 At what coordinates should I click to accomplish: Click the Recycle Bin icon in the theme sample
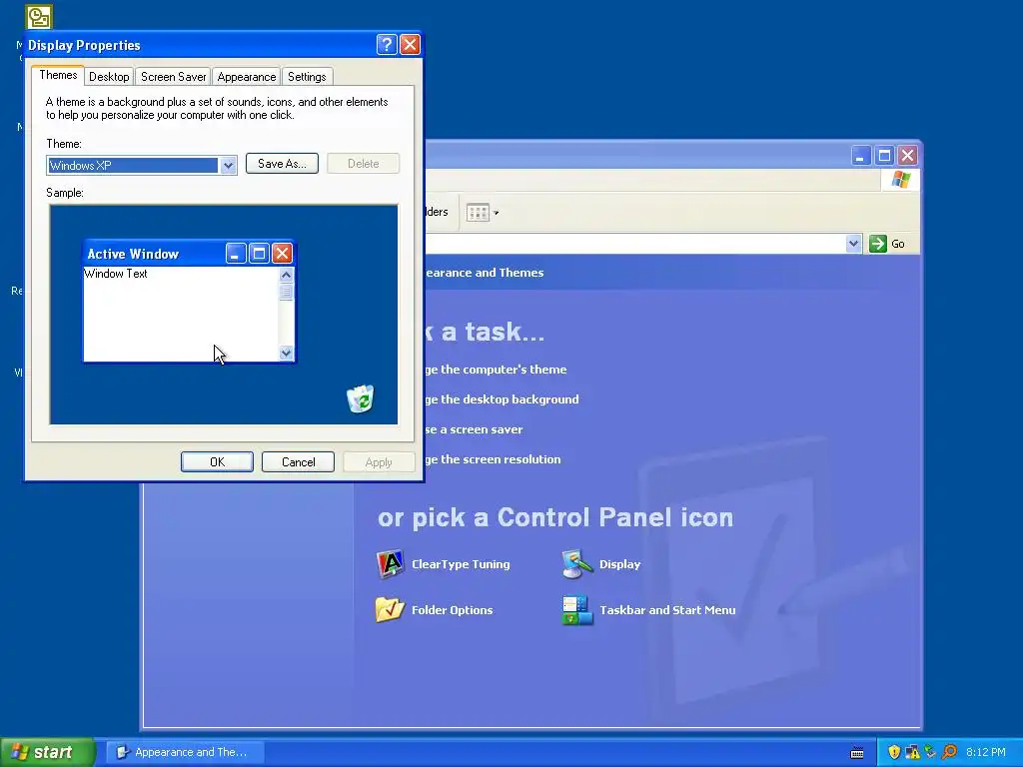pos(360,398)
